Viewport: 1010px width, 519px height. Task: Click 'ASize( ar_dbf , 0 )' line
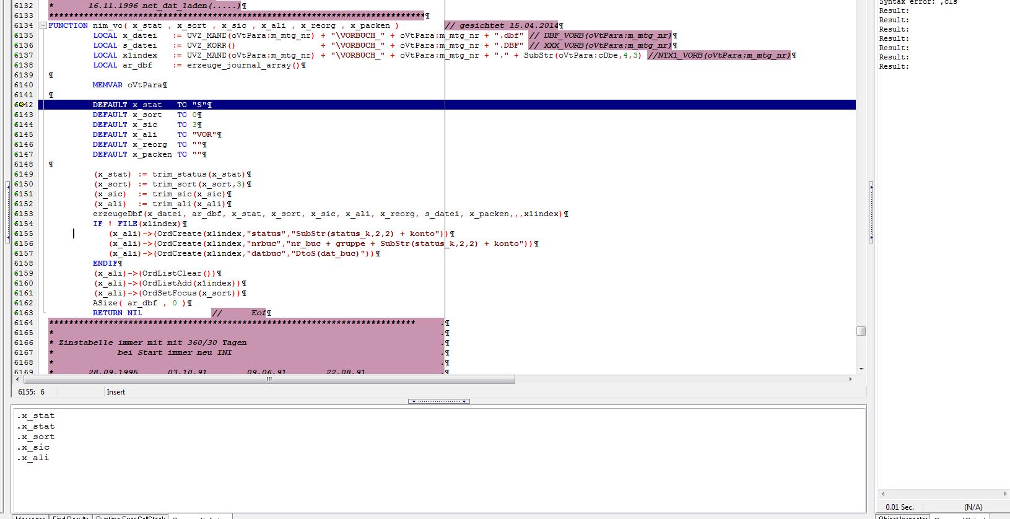139,303
